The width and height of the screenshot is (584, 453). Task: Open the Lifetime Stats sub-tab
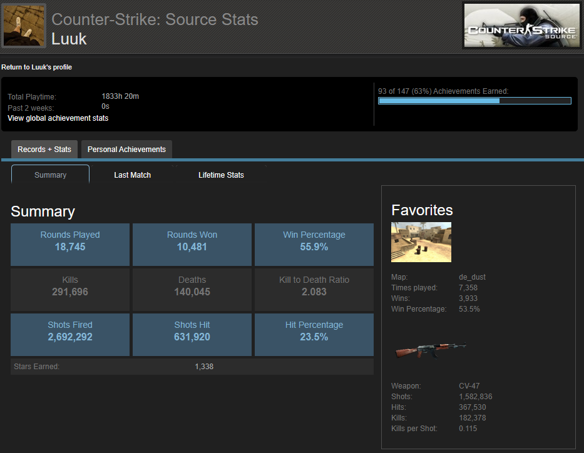tap(221, 175)
